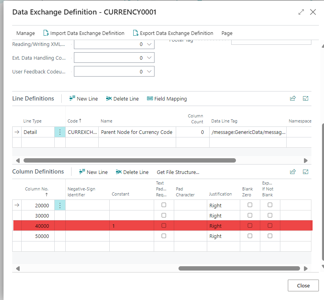Click New Line label in Column Definitions
The width and height of the screenshot is (324, 300).
pos(97,172)
